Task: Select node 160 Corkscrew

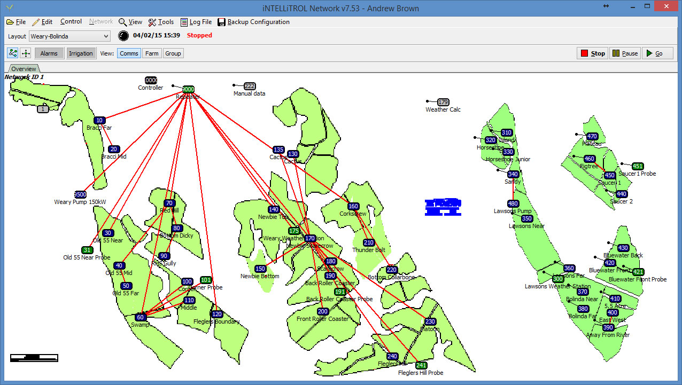Action: pos(353,206)
